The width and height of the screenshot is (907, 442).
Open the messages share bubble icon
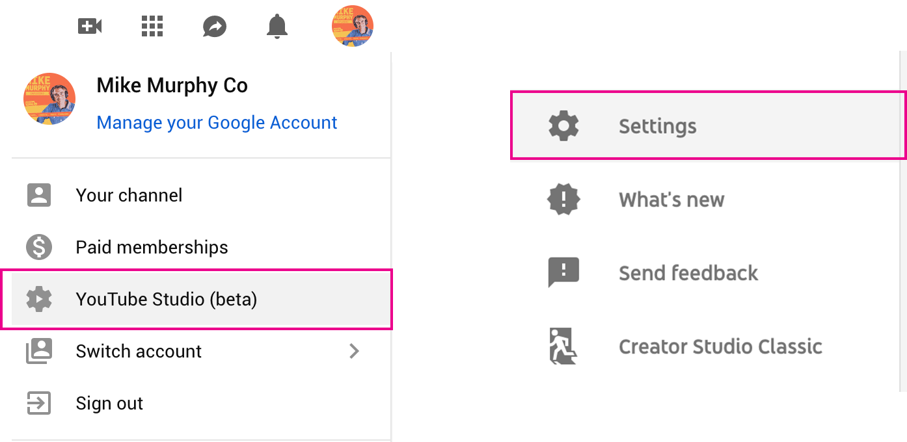[215, 27]
